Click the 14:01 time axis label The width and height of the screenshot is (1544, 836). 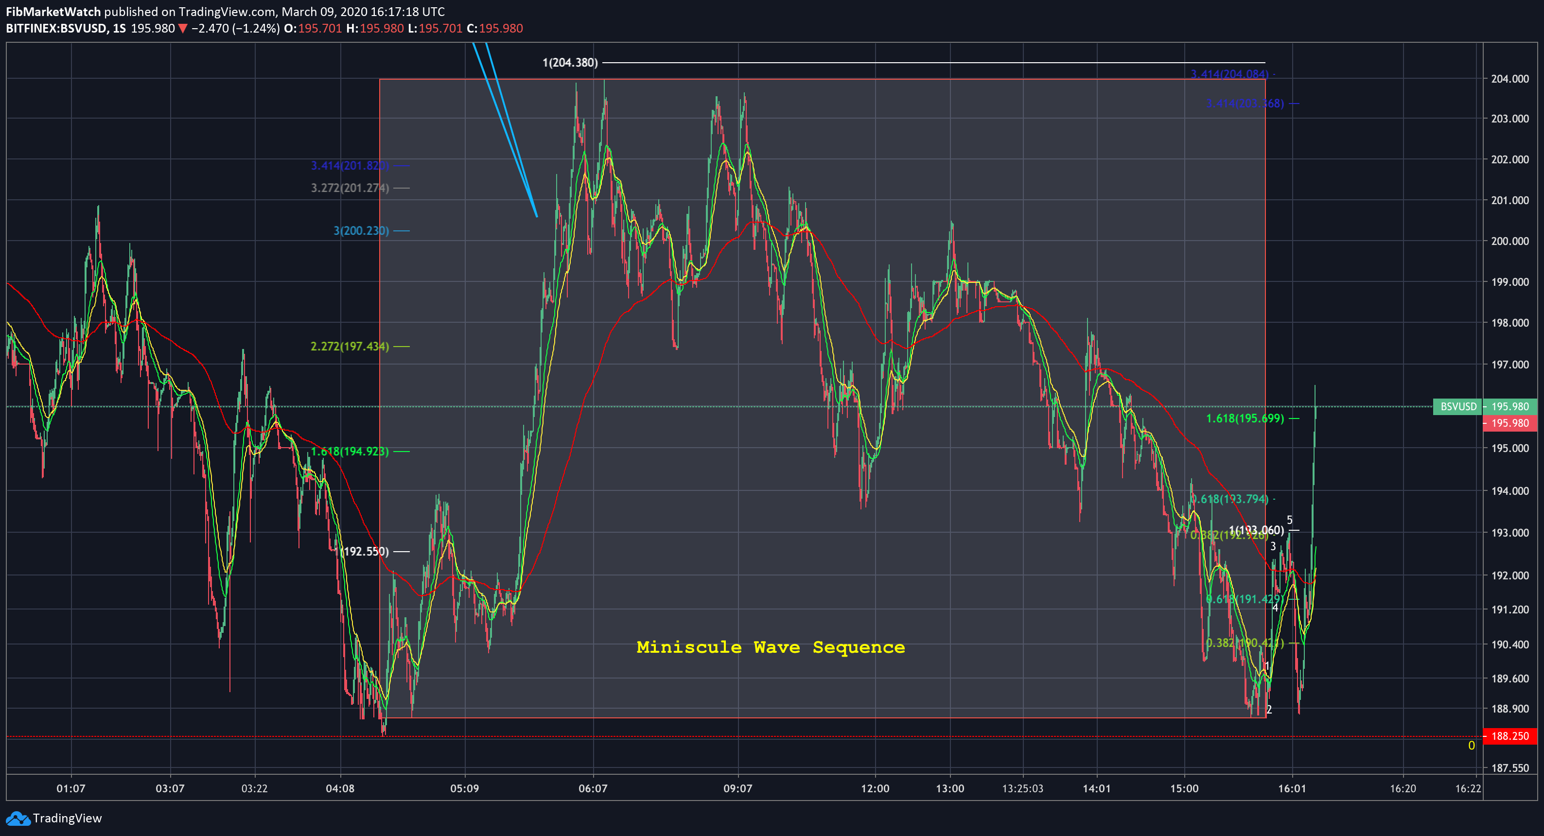pos(1097,788)
